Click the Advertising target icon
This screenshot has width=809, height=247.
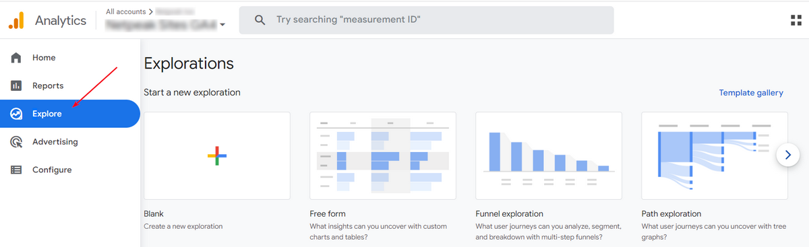16,142
